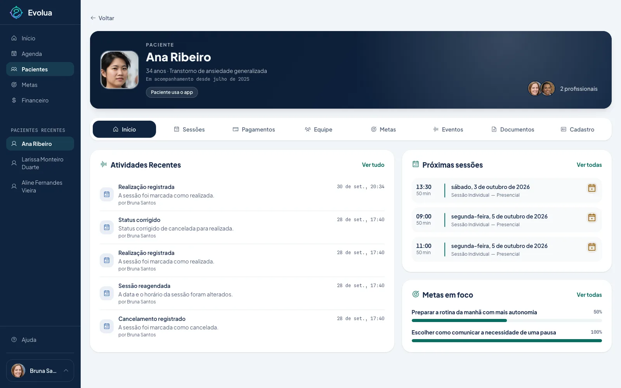The width and height of the screenshot is (621, 388).
Task: Click 'Ver todas' in Próximas sessões
Action: pyautogui.click(x=589, y=165)
